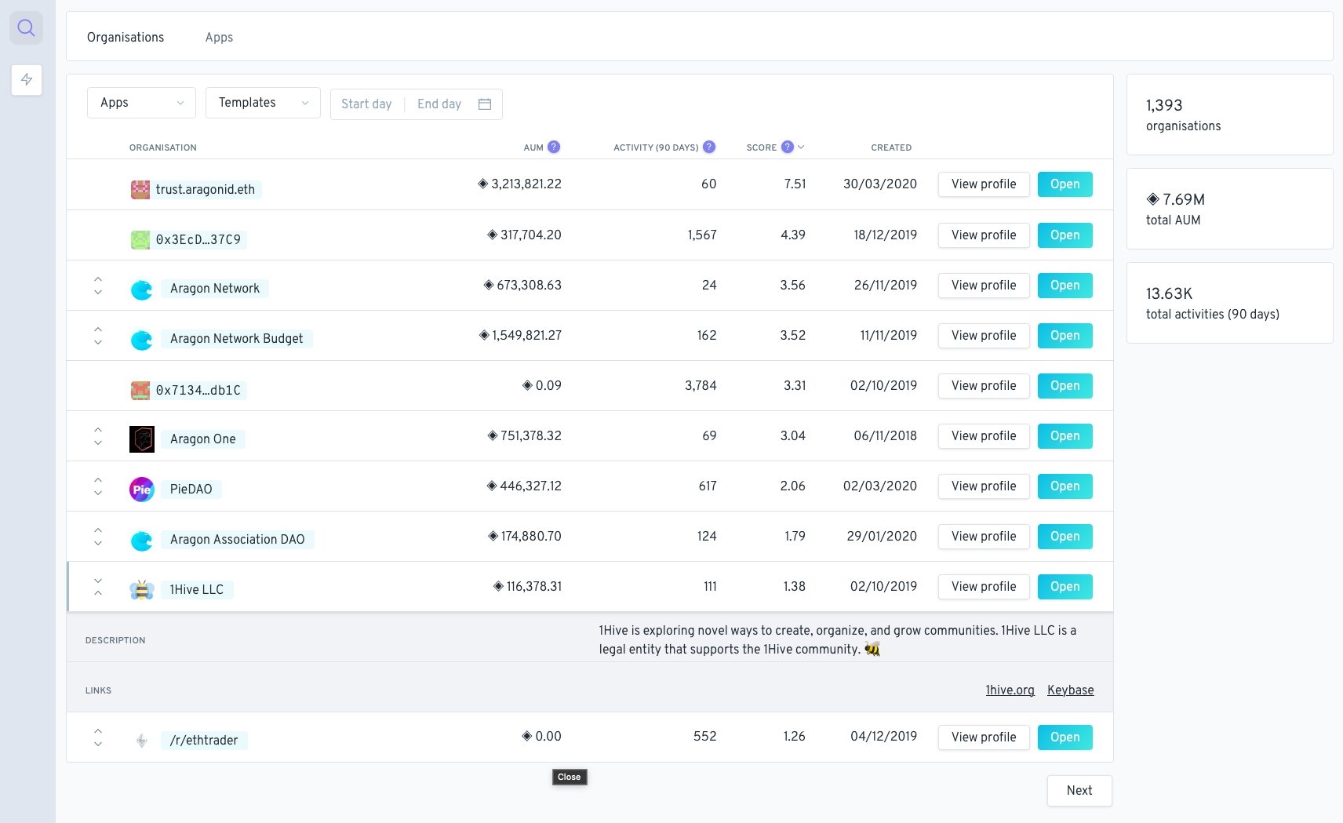
Task: Select the /r/ethtrader ethereum icon
Action: coord(142,741)
